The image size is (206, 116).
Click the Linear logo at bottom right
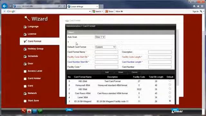click(x=177, y=111)
